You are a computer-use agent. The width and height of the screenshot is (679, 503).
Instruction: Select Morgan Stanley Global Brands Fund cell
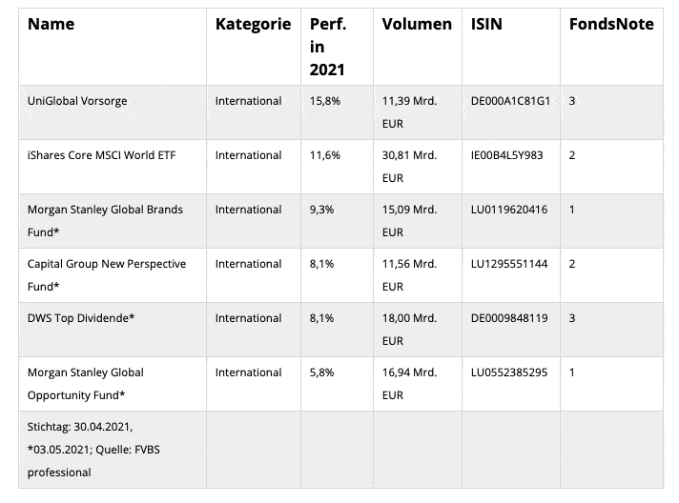[105, 220]
